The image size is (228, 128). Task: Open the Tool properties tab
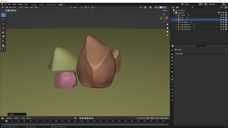[172, 50]
